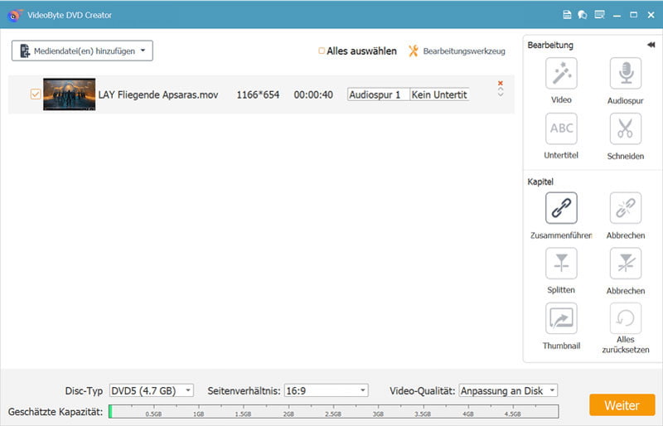Select the Schneiden scissors tool
The height and width of the screenshot is (426, 663).
pos(625,128)
